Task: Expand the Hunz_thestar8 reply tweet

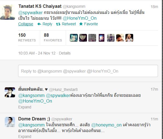Action: pos(25,107)
